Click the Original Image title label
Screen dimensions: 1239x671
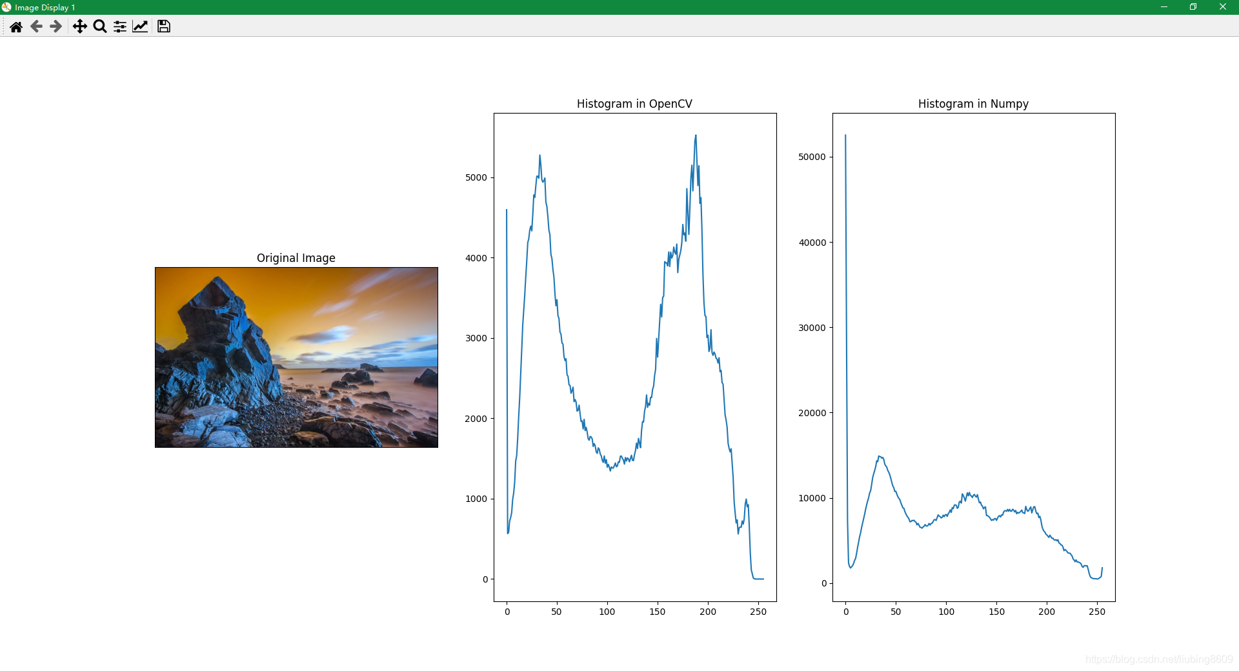tap(296, 257)
